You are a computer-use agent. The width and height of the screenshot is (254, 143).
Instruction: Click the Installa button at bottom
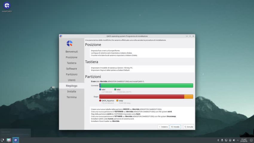coord(175,127)
